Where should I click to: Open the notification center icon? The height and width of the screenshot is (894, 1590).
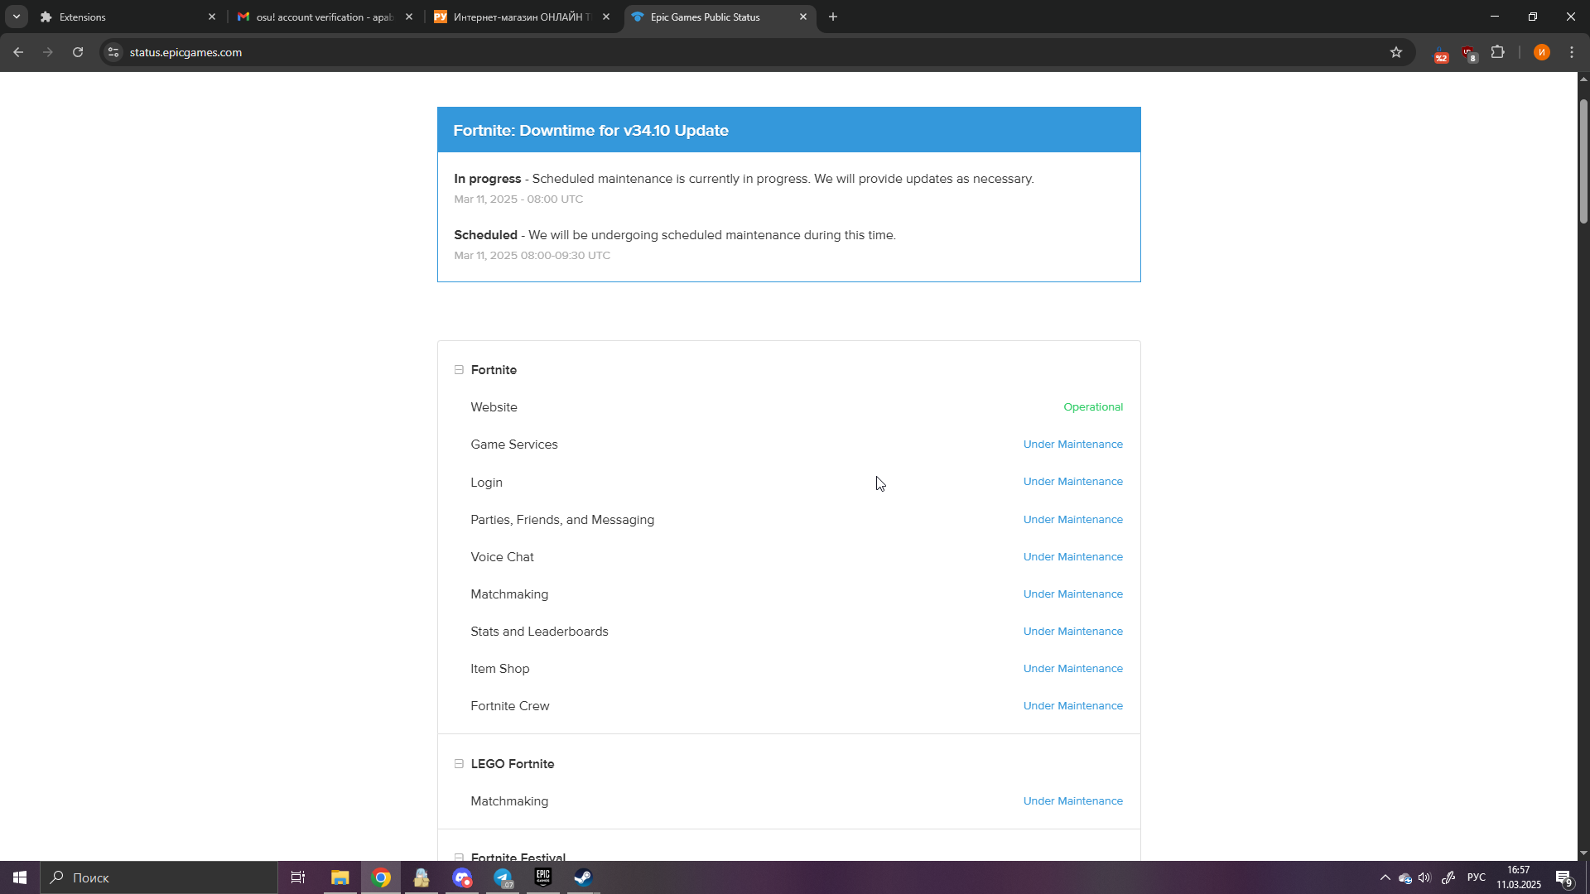(1563, 878)
